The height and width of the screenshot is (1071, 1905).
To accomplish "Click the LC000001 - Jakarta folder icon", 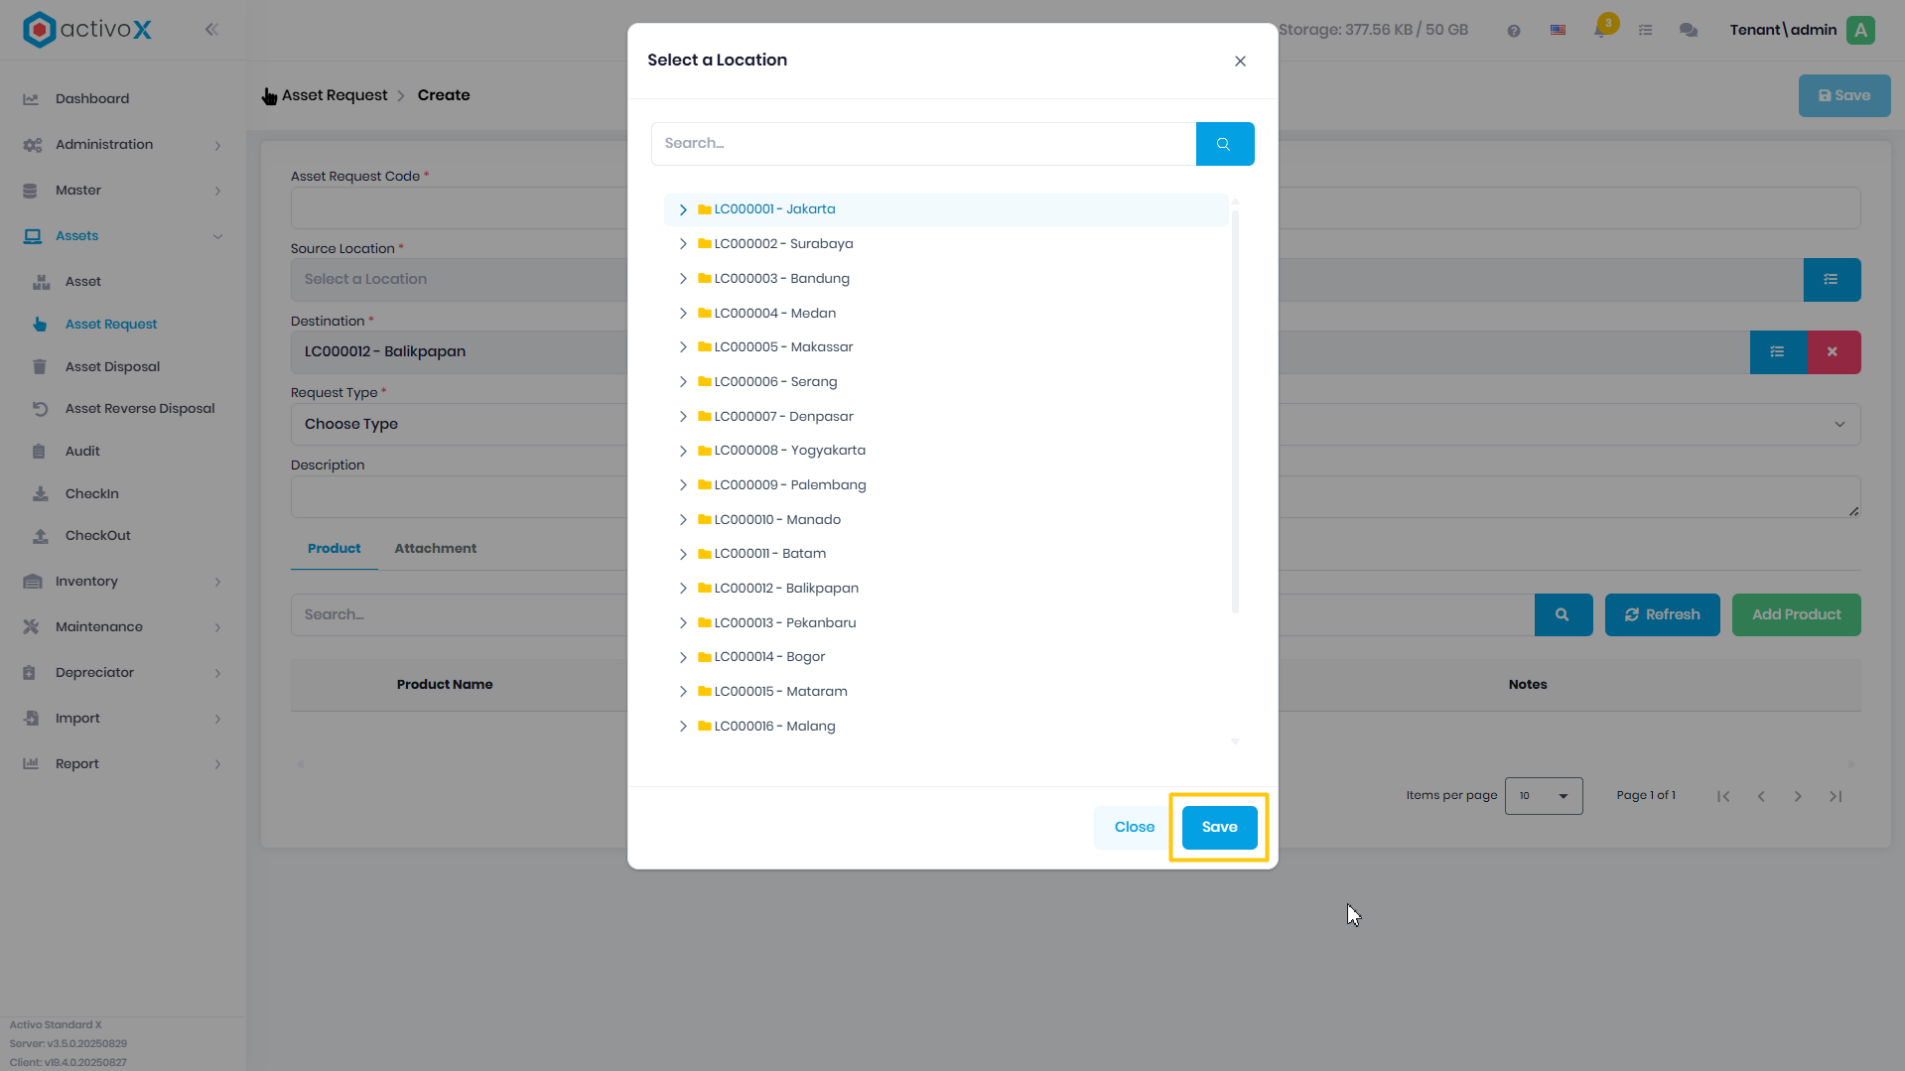I will tap(704, 209).
